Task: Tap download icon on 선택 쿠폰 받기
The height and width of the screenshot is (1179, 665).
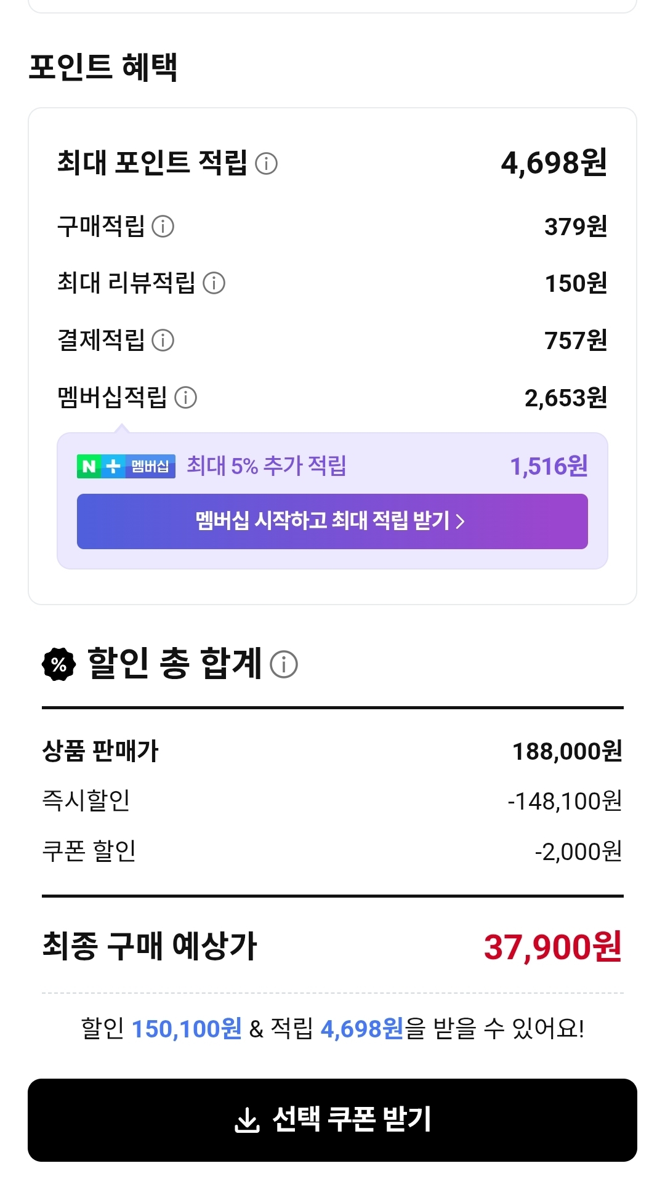Action: point(247,1120)
